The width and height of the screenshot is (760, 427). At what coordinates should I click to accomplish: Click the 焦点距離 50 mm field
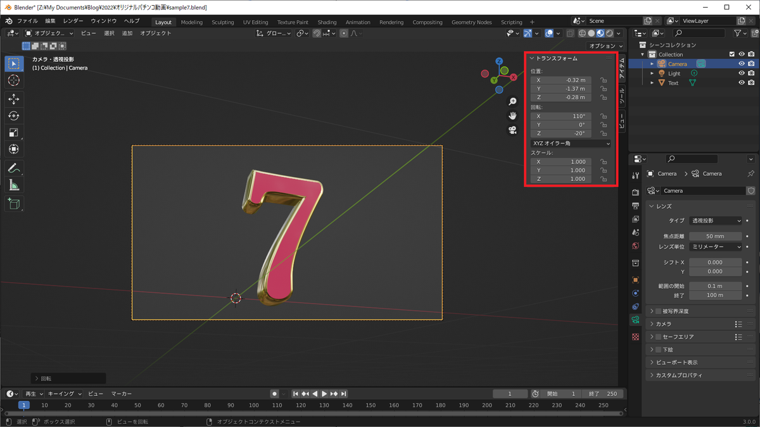point(716,236)
